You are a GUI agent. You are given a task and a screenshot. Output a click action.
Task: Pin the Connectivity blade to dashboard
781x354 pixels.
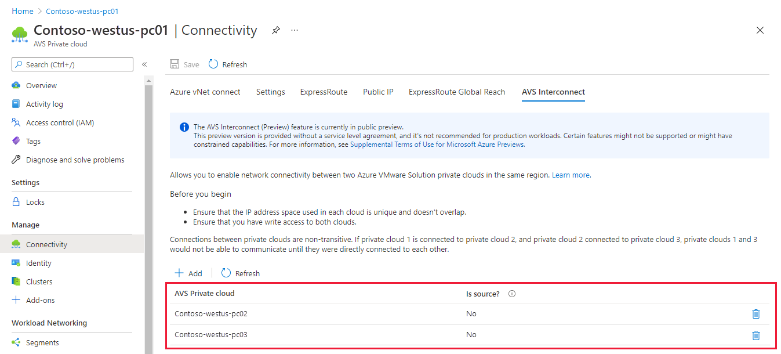pos(276,31)
